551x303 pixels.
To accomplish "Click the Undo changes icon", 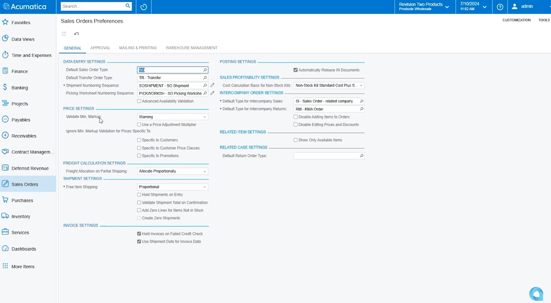I will (76, 34).
